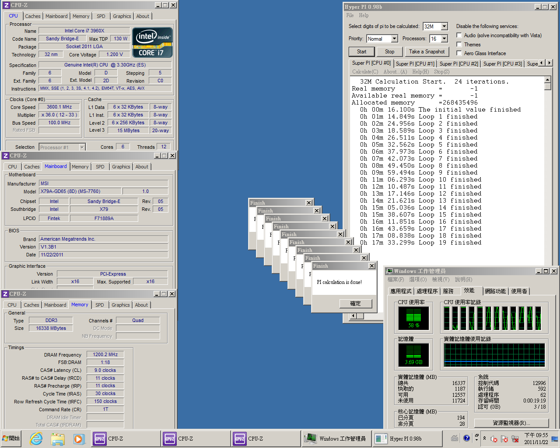
Task: Click Hyper PI horizontal scrollbar left arrow
Action: 353,315
